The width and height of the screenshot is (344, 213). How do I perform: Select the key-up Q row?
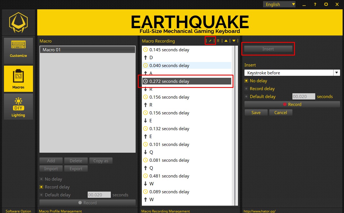(187, 168)
